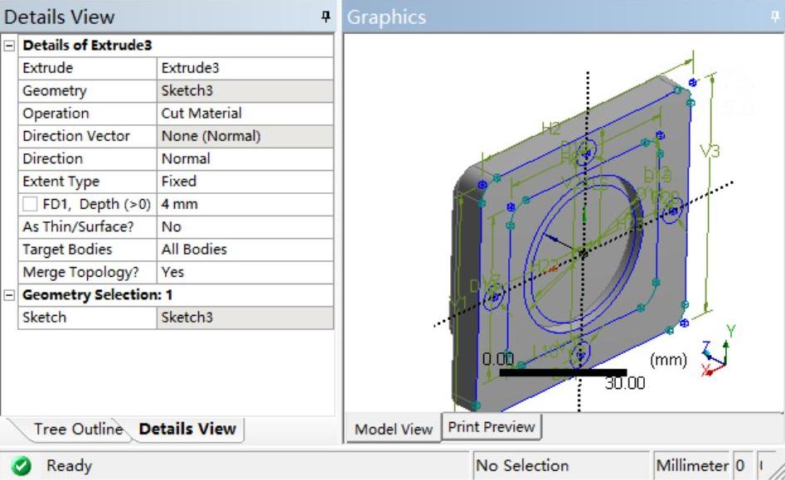
Task: Change the Direction Normal value
Action: [245, 158]
